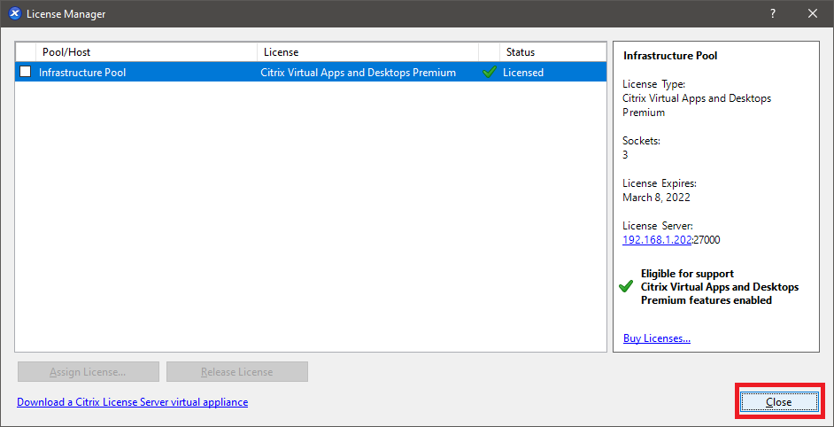Screen dimensions: 834x427
Task: Click the Citrix Virtual Apps and Desktops Premium cell
Action: point(359,73)
